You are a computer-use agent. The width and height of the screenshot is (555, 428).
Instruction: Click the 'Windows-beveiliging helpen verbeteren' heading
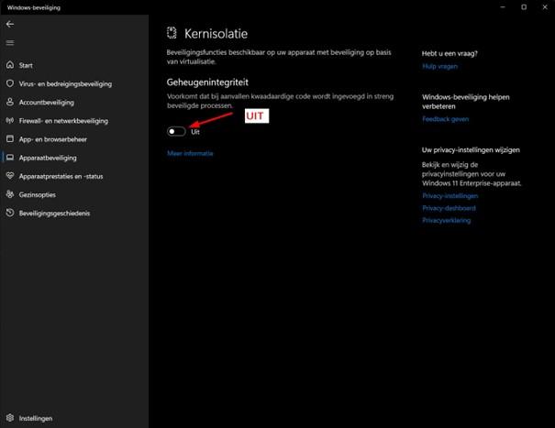click(x=465, y=102)
